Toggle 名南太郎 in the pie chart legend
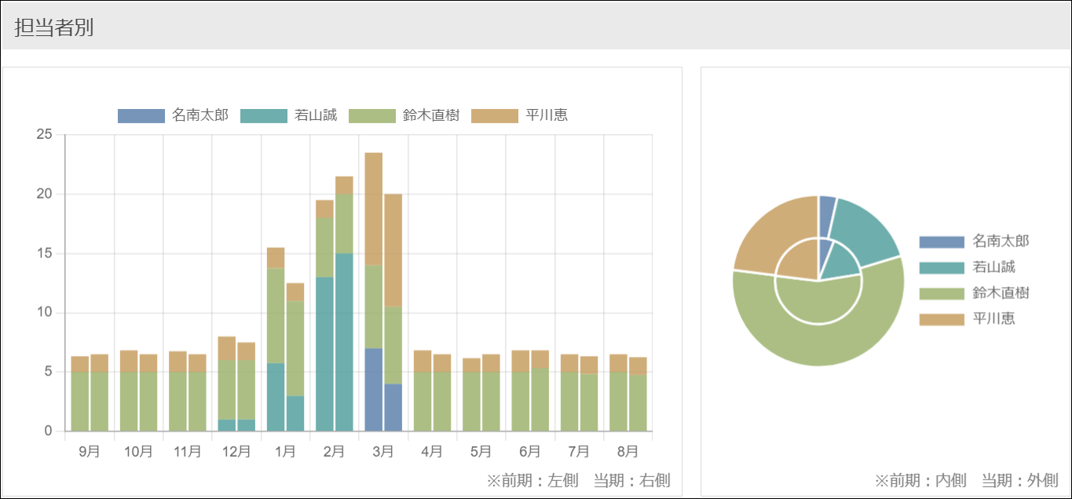 974,241
